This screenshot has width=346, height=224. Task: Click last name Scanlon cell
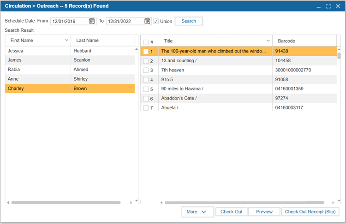tap(103, 60)
